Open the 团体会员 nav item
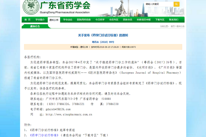206x137 pixels. tap(127, 20)
